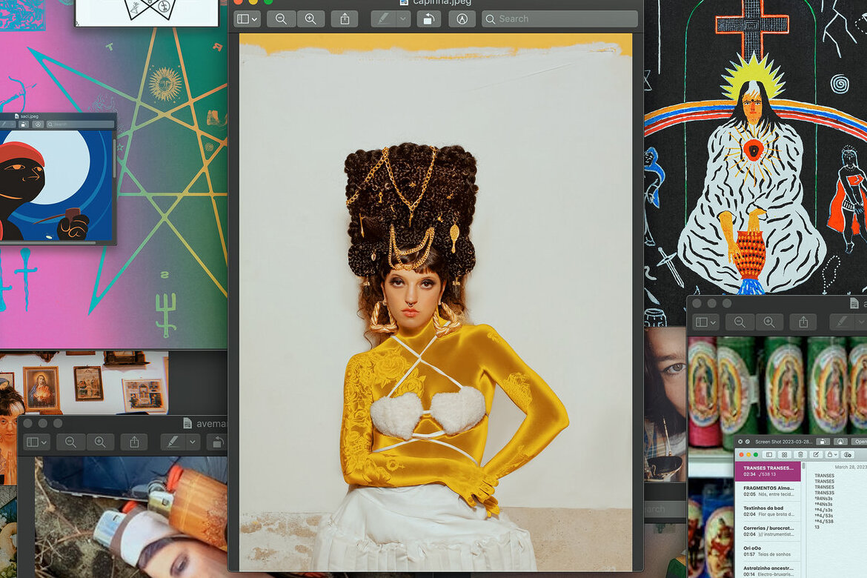
Task: Switch Notes to gallery view
Action: click(x=784, y=455)
